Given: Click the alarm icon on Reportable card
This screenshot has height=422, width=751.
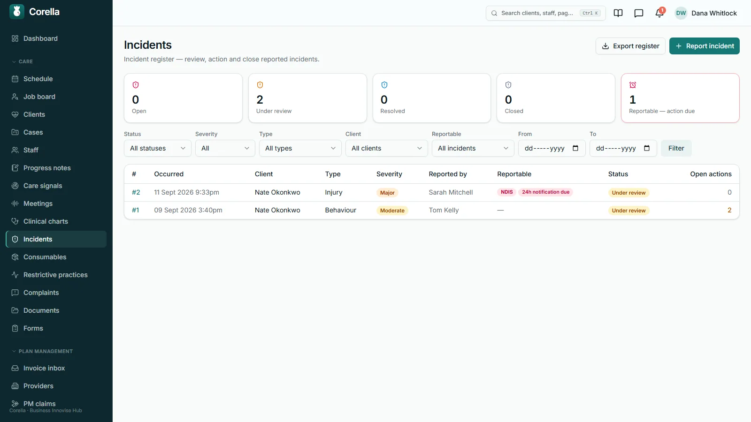Looking at the screenshot, I should (633, 85).
